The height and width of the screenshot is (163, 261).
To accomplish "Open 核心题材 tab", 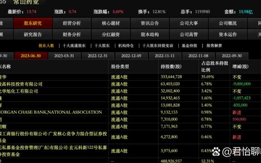I will pos(111,23).
